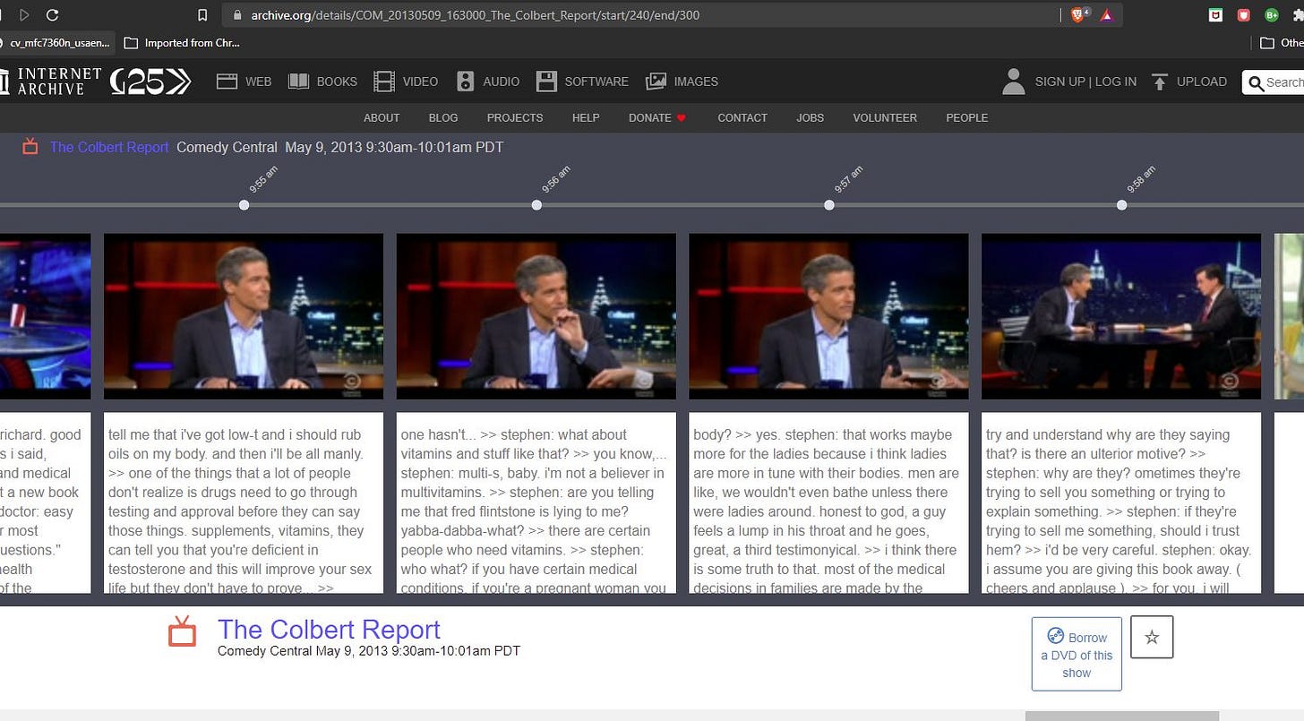
Task: Click the 25th anniversary logo
Action: [x=150, y=82]
